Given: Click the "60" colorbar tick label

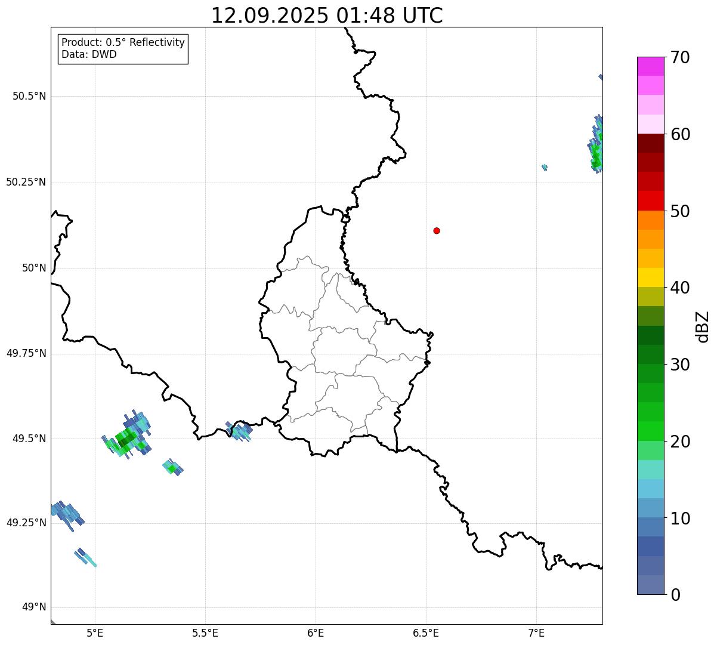Looking at the screenshot, I should pos(679,134).
